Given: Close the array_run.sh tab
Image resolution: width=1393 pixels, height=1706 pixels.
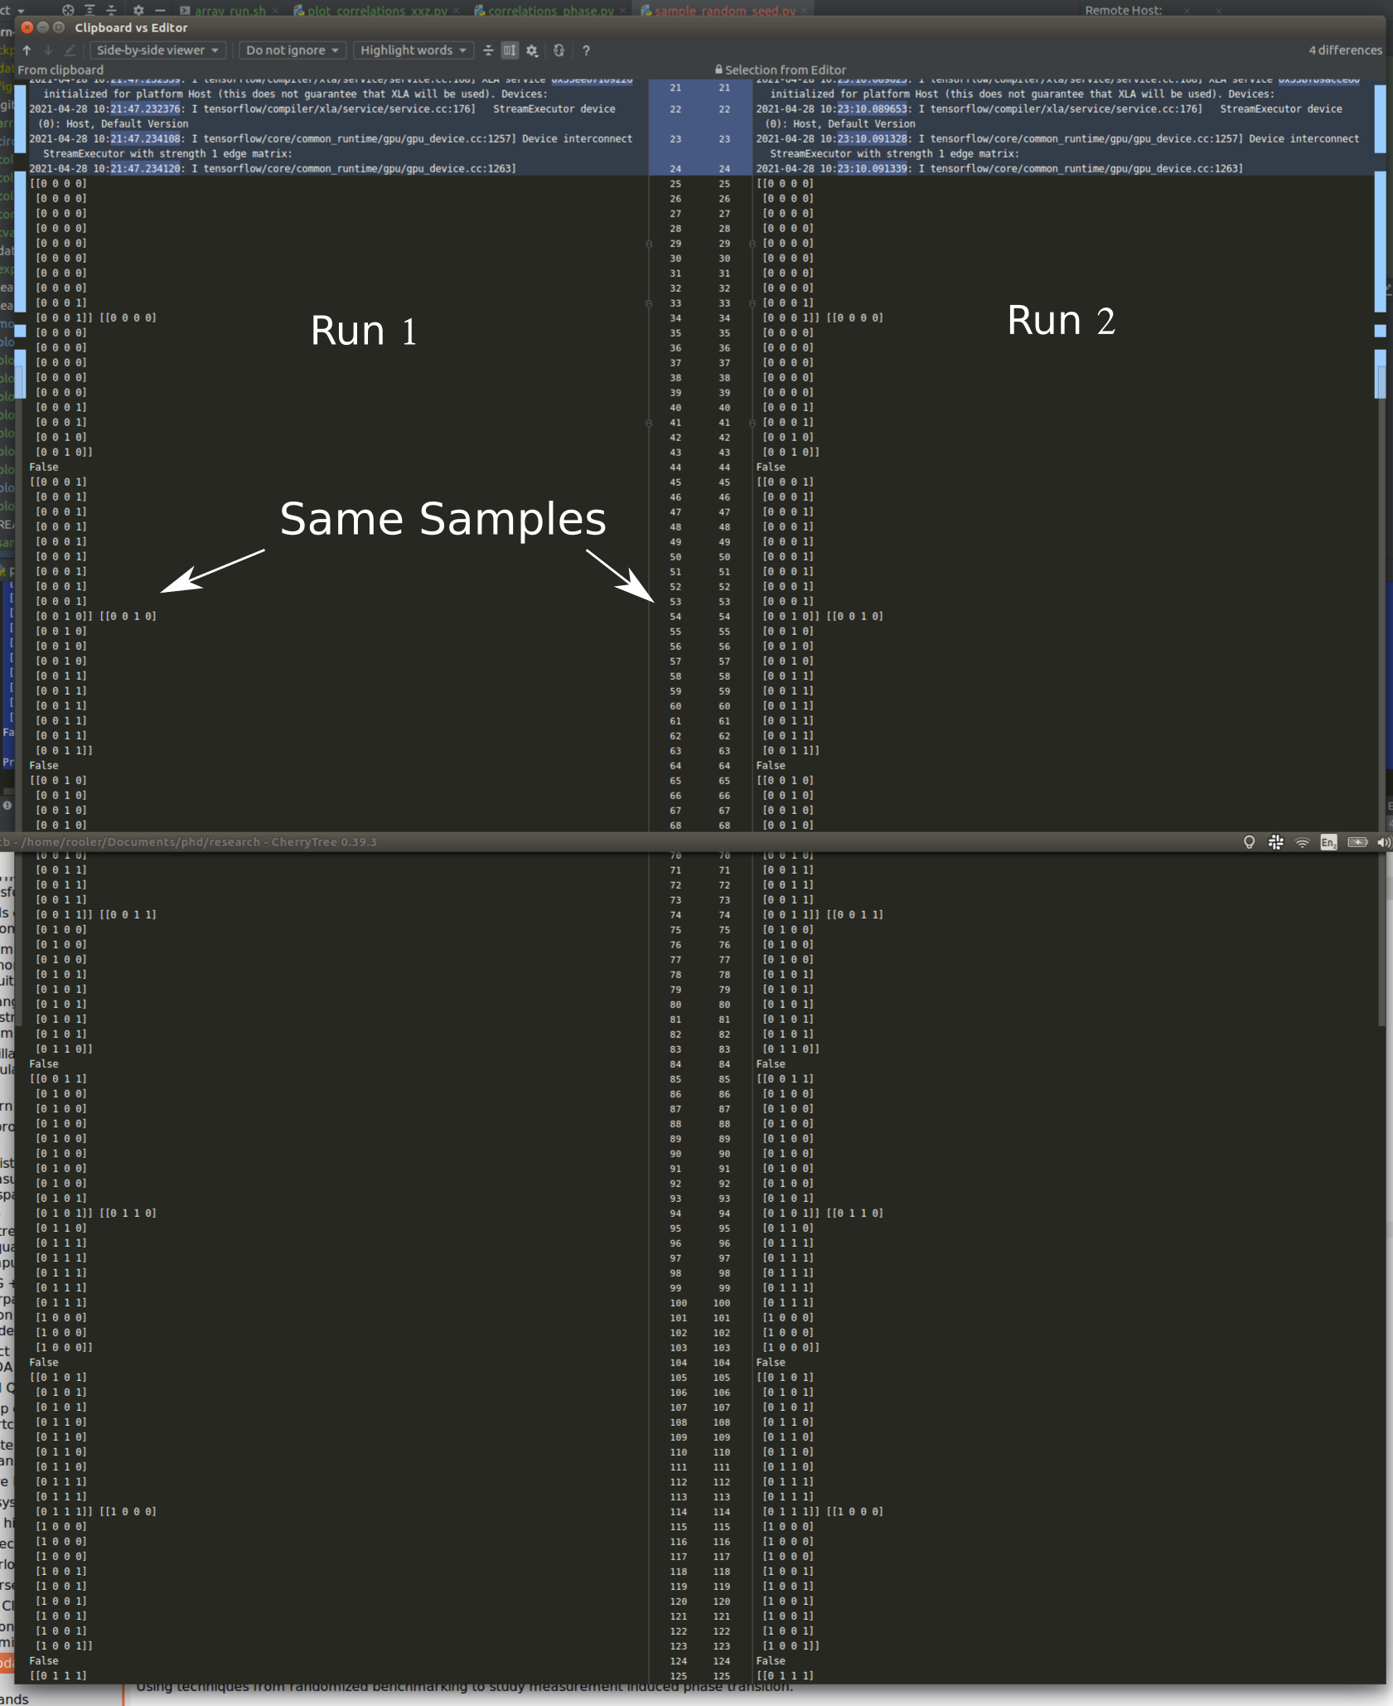Looking at the screenshot, I should tap(275, 11).
